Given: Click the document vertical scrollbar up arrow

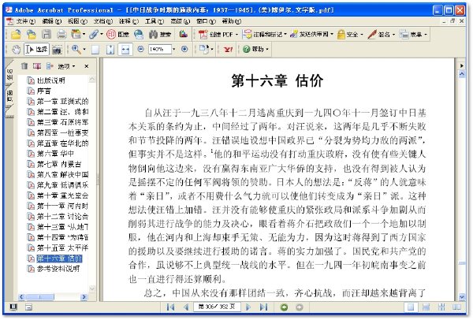Looking at the screenshot, I should tap(461, 74).
